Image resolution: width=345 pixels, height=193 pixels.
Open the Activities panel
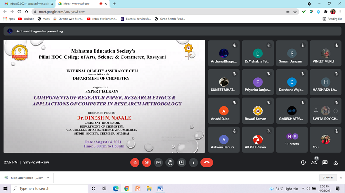tap(336, 162)
